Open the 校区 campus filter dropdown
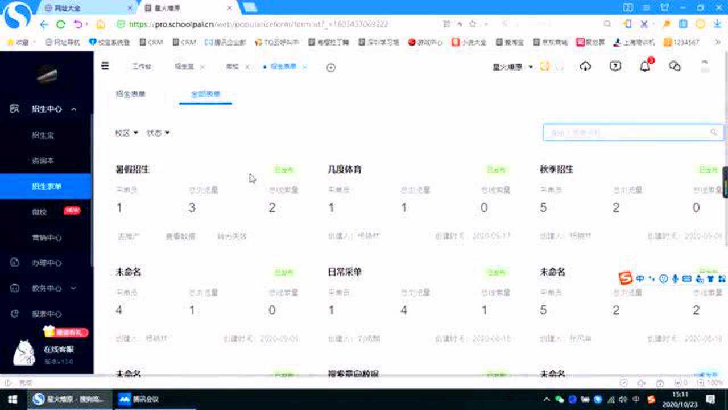 coord(126,133)
